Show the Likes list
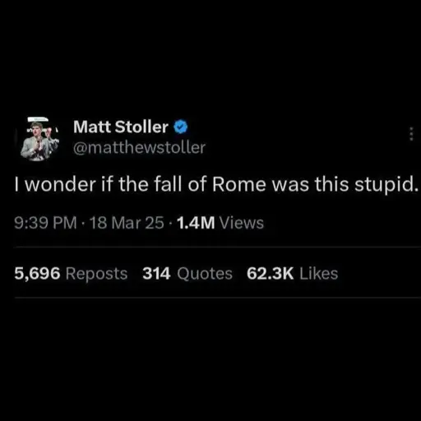The width and height of the screenshot is (421, 421). (319, 274)
